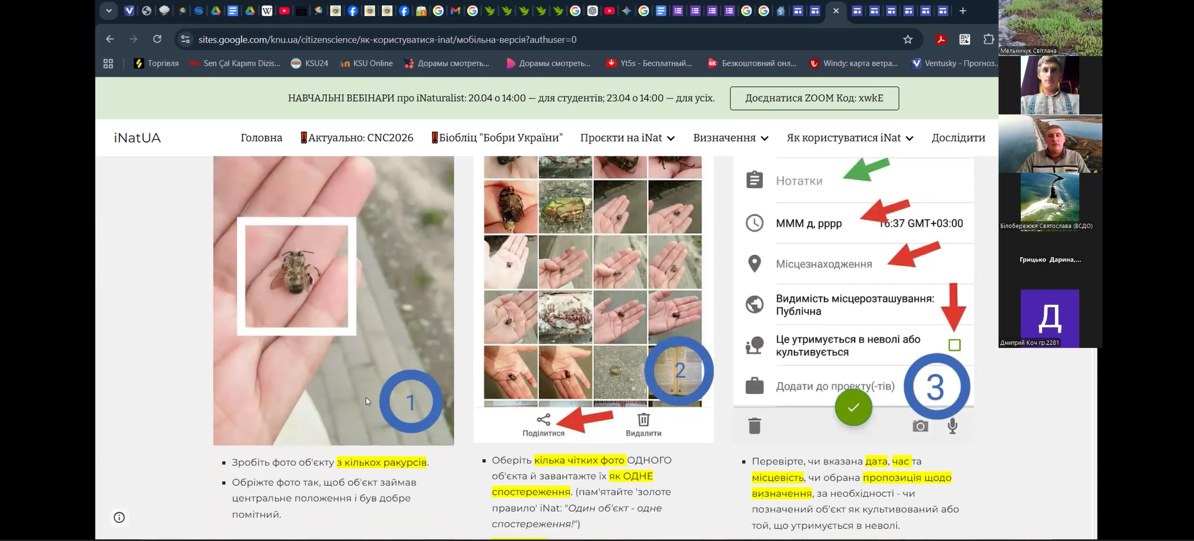The width and height of the screenshot is (1194, 541).
Task: Click the browser reload page icon
Action: click(x=157, y=39)
